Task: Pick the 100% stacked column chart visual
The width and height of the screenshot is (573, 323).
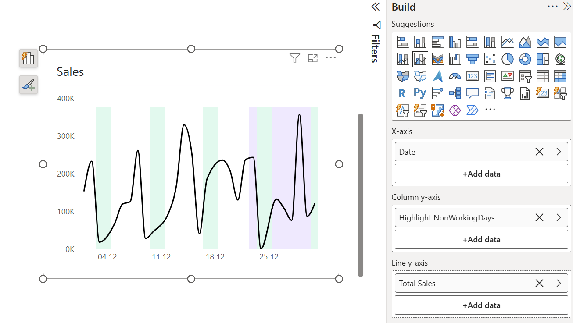Action: (490, 42)
